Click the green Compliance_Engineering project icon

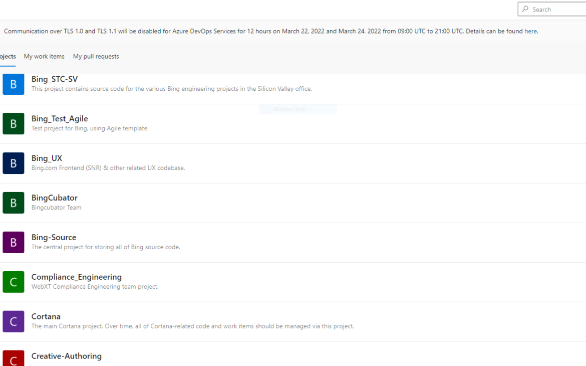13,282
